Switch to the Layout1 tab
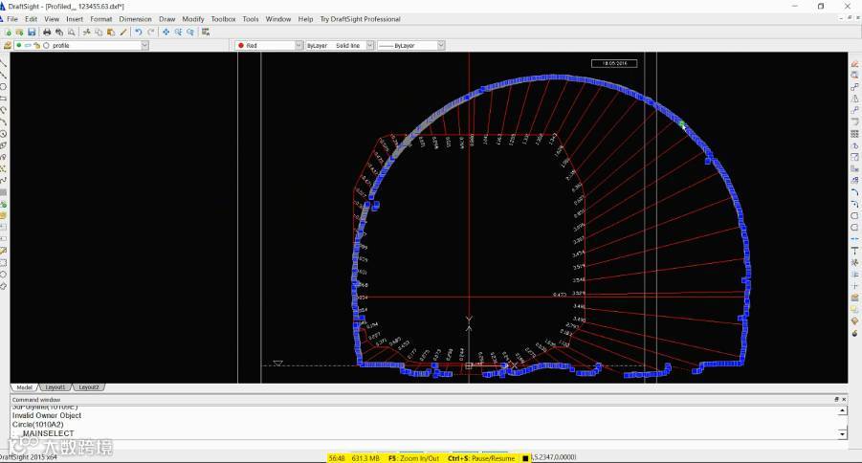This screenshot has height=463, width=862. tap(55, 387)
